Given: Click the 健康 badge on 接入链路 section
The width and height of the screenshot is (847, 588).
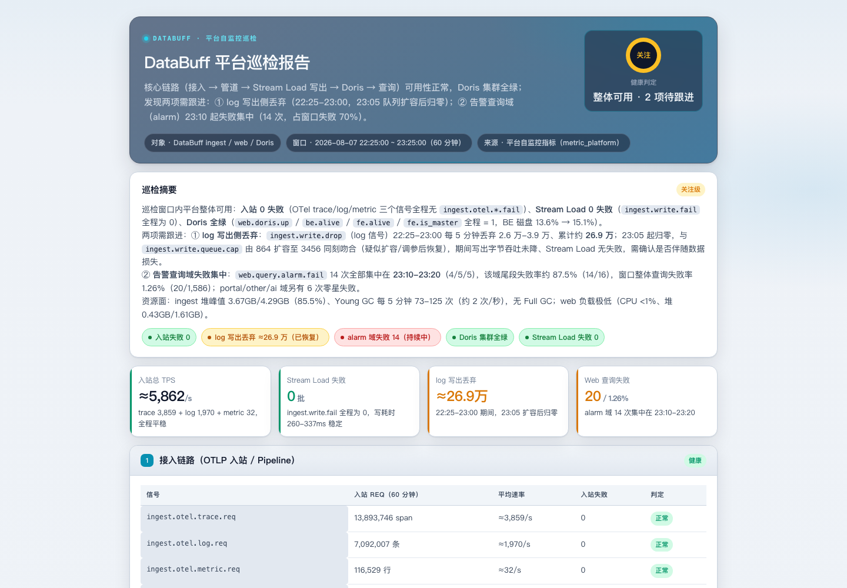Looking at the screenshot, I should click(x=695, y=460).
